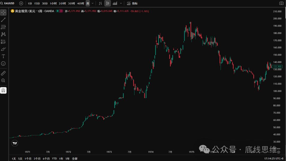Click the current price label 133.900

[277, 67]
